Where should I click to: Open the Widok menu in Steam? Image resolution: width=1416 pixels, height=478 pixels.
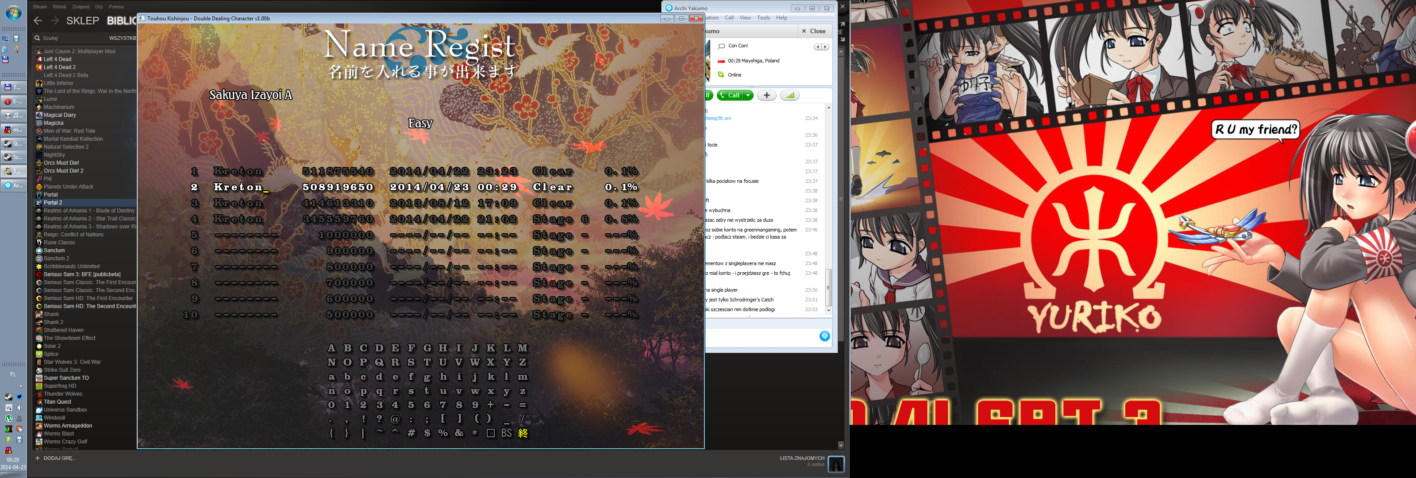coord(59,7)
